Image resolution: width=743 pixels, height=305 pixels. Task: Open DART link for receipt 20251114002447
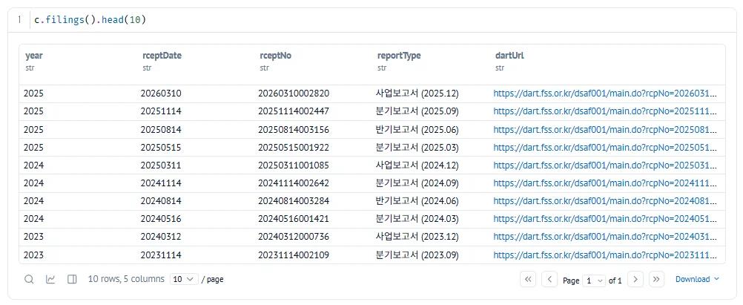click(605, 111)
